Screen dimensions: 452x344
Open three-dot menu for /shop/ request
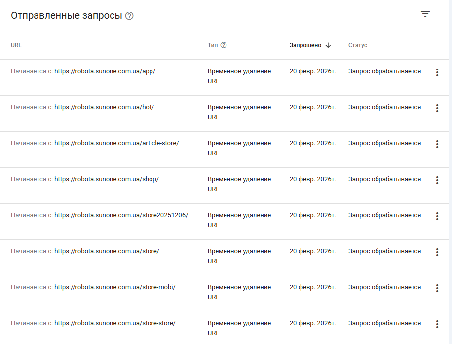pos(437,180)
